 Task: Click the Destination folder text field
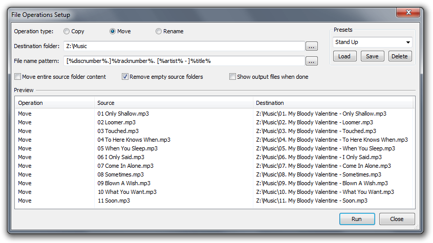click(184, 47)
